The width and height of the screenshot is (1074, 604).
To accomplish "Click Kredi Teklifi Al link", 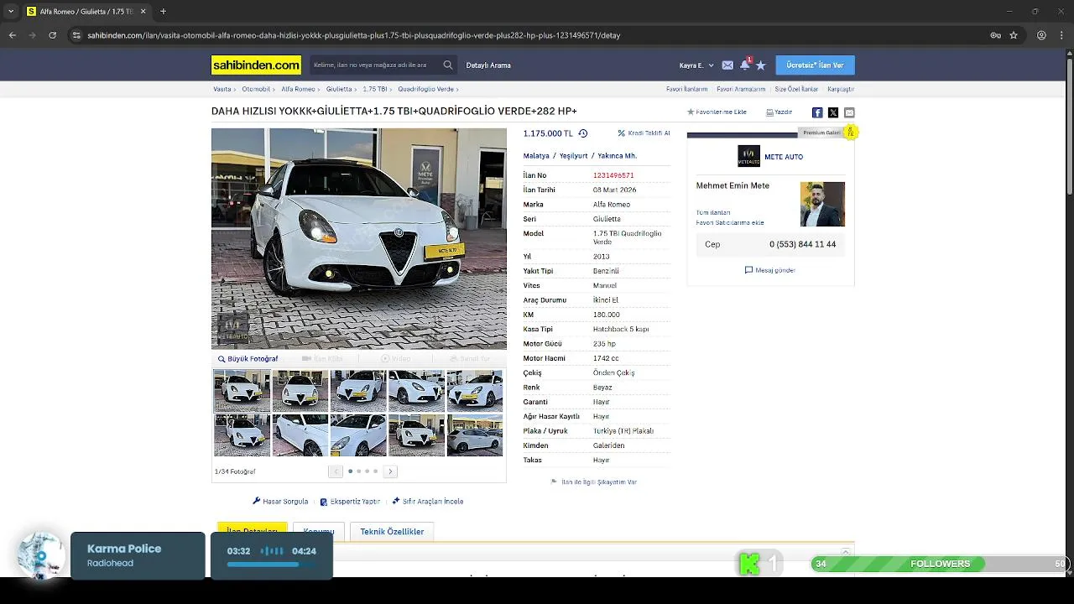I will [644, 133].
